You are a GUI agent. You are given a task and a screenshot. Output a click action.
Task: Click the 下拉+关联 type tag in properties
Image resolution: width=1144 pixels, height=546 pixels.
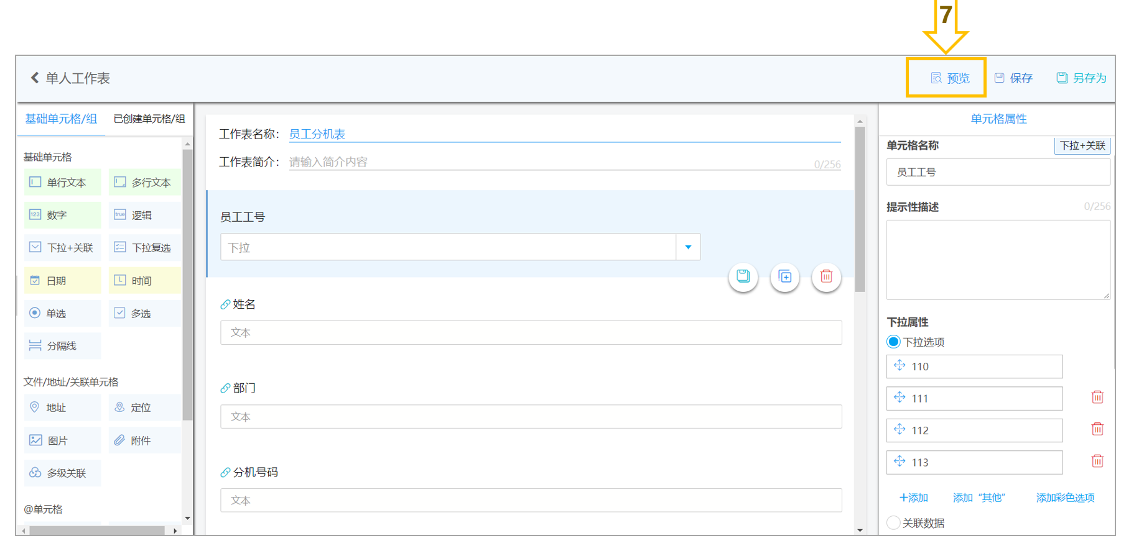(1082, 145)
